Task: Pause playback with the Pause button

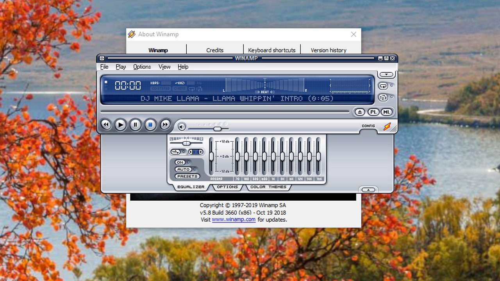Action: pyautogui.click(x=135, y=124)
